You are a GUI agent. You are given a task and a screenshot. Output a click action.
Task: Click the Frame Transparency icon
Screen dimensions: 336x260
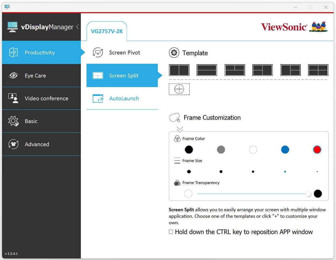[177, 183]
